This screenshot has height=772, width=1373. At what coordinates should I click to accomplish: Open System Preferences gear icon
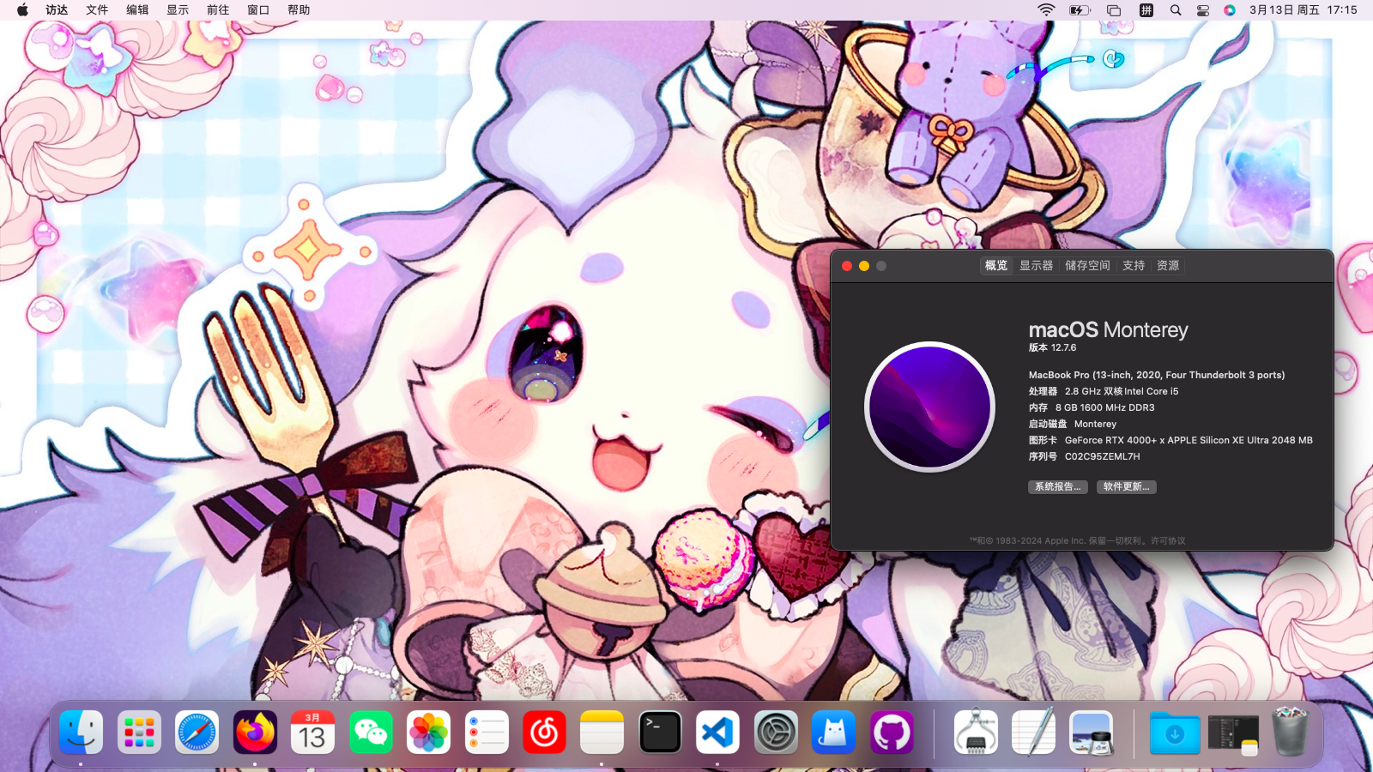776,733
